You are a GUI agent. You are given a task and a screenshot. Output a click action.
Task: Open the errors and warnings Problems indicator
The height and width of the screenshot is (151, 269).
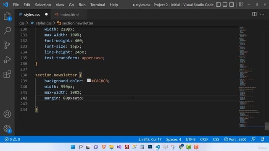click(x=12, y=139)
